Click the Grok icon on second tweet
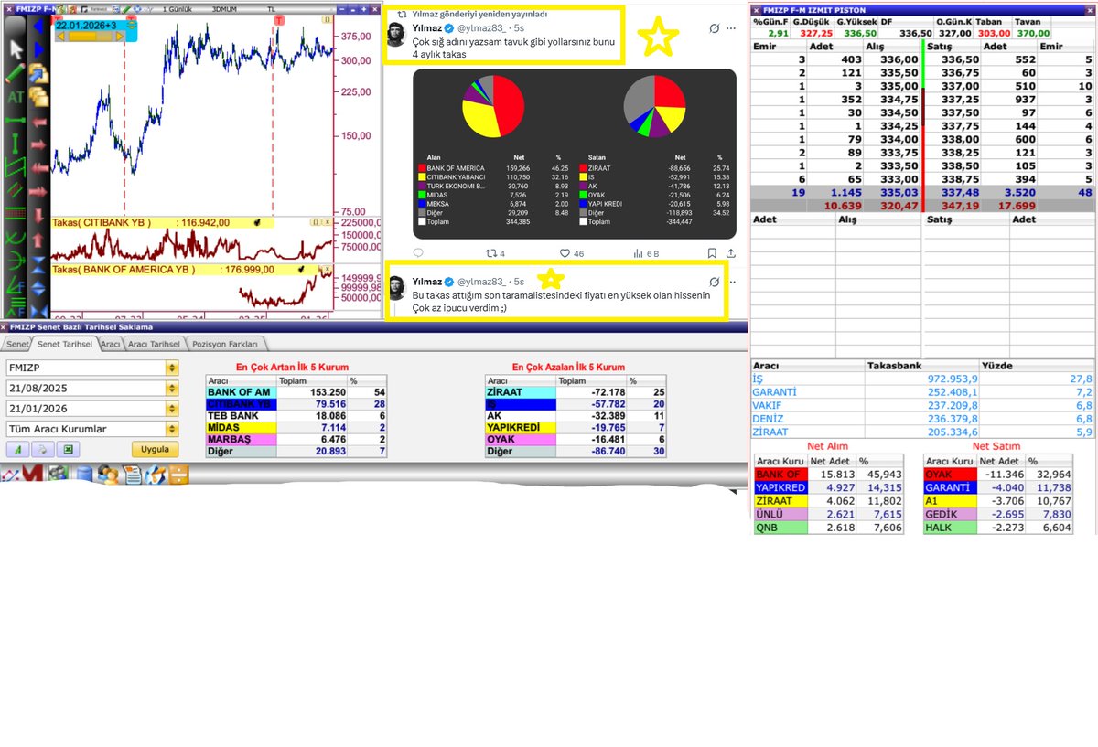 (715, 282)
